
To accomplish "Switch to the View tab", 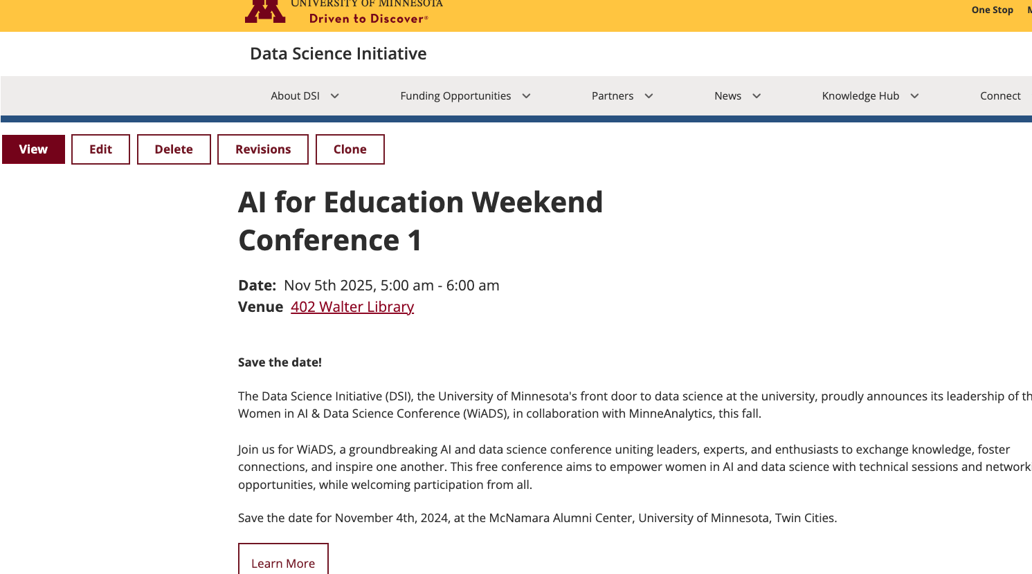I will pos(33,149).
